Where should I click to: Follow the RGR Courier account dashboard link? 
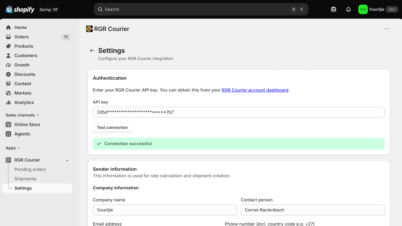point(255,90)
